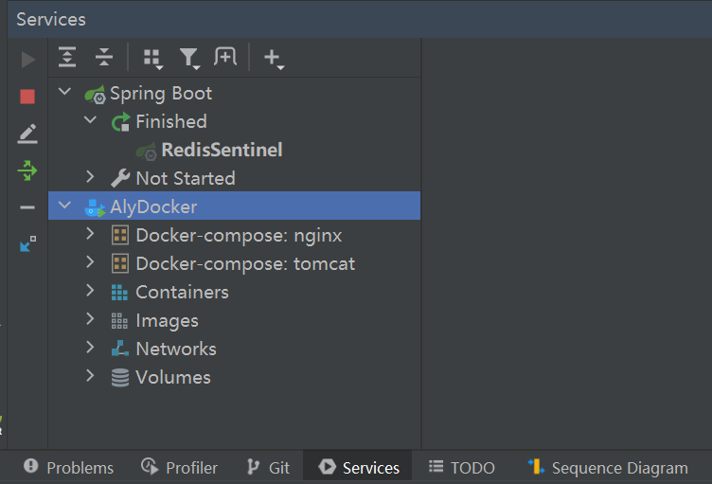
Task: Click the green Deploy arrow icon
Action: coord(27,170)
